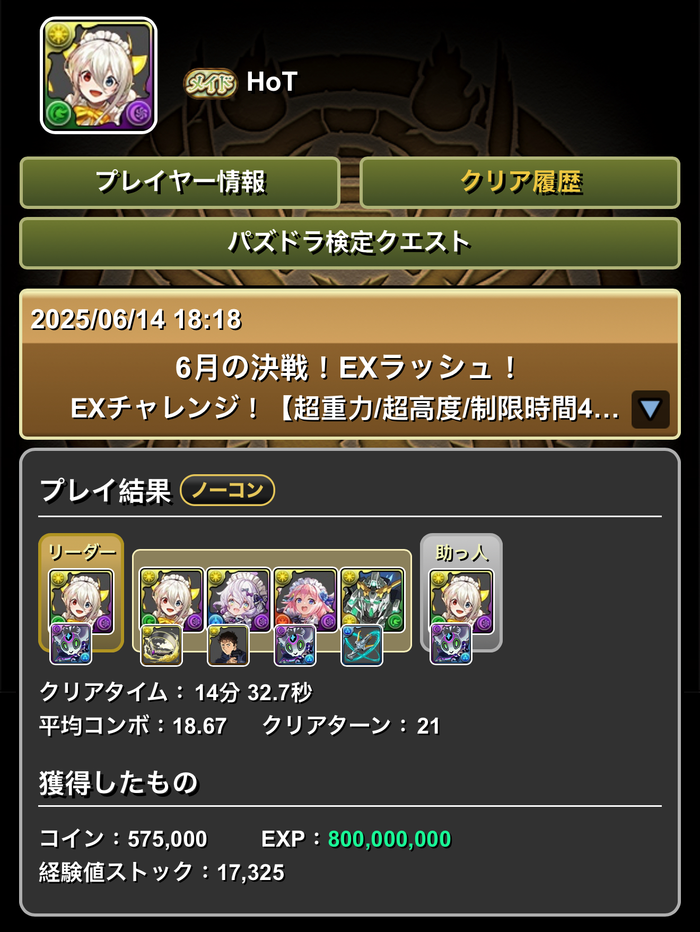Expand dungeon details with blue arrow
This screenshot has height=932, width=700.
coord(650,410)
